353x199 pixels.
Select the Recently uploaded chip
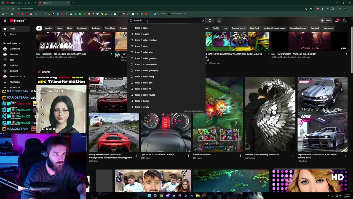pyautogui.click(x=298, y=28)
